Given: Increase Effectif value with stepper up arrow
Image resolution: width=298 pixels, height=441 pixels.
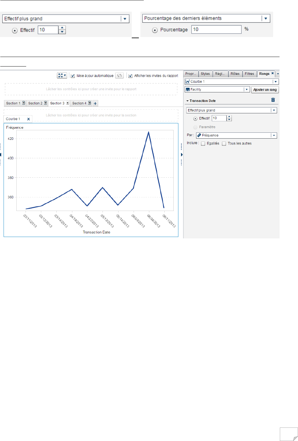Looking at the screenshot, I should [229, 117].
